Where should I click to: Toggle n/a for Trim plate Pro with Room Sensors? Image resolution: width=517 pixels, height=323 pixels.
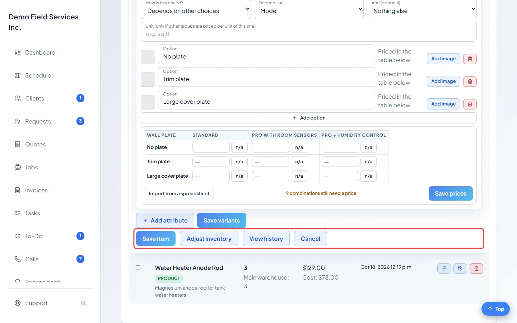coord(299,161)
